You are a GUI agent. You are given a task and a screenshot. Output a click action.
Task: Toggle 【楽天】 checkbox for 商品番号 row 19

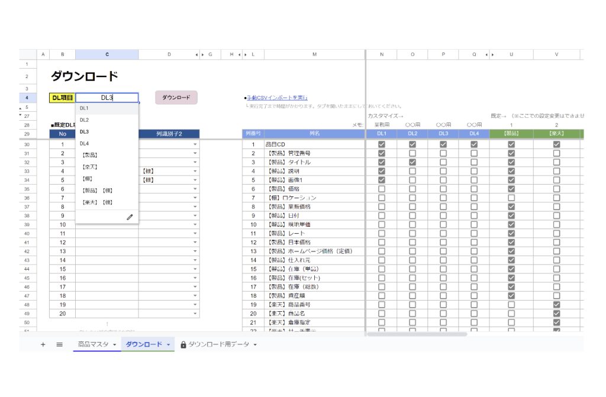[556, 304]
